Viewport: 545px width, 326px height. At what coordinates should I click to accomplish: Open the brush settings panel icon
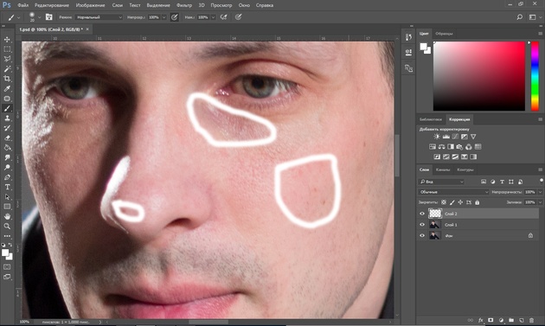pyautogui.click(x=49, y=17)
